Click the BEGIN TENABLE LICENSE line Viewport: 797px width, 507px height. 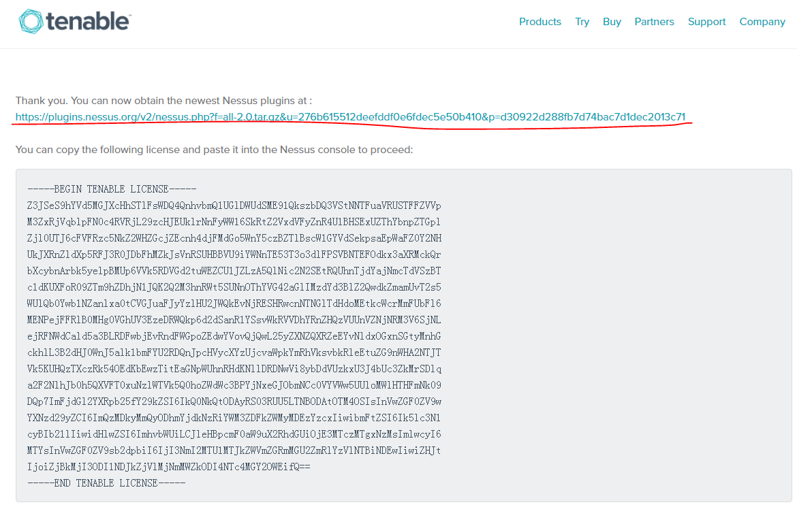point(112,189)
